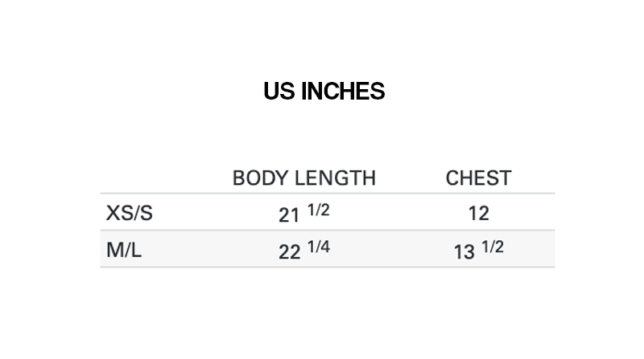Select XS/S chest value 12

point(478,214)
